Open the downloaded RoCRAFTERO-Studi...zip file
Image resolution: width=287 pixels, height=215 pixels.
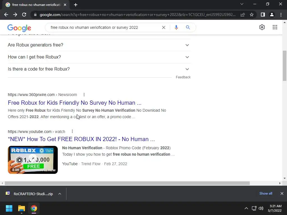(29, 194)
